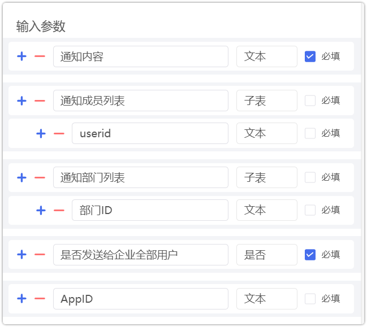Click the minus icon beside 是否发送给企业全部用户
This screenshot has width=367, height=327.
[40, 254]
